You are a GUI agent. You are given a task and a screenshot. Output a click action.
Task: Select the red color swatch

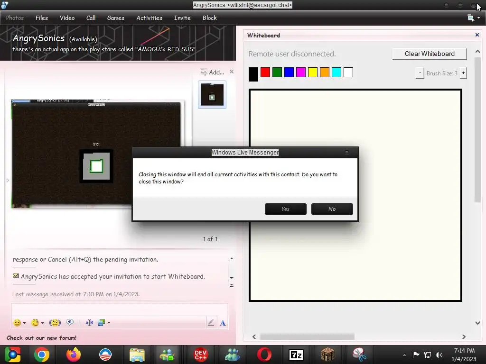(x=265, y=73)
